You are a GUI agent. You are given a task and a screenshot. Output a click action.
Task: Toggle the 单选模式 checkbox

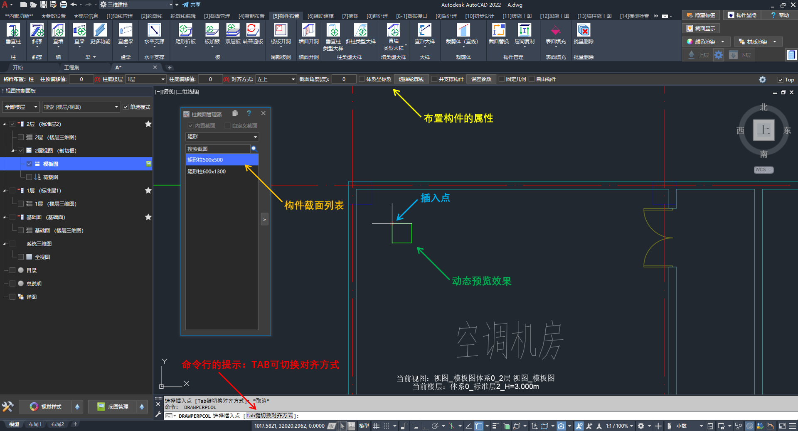pos(126,107)
